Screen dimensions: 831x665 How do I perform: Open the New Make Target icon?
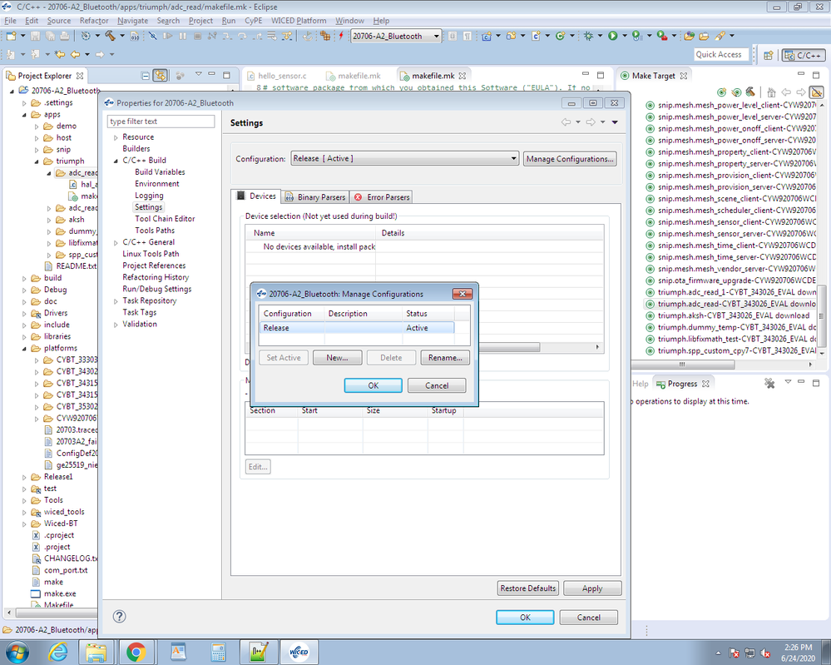[722, 91]
